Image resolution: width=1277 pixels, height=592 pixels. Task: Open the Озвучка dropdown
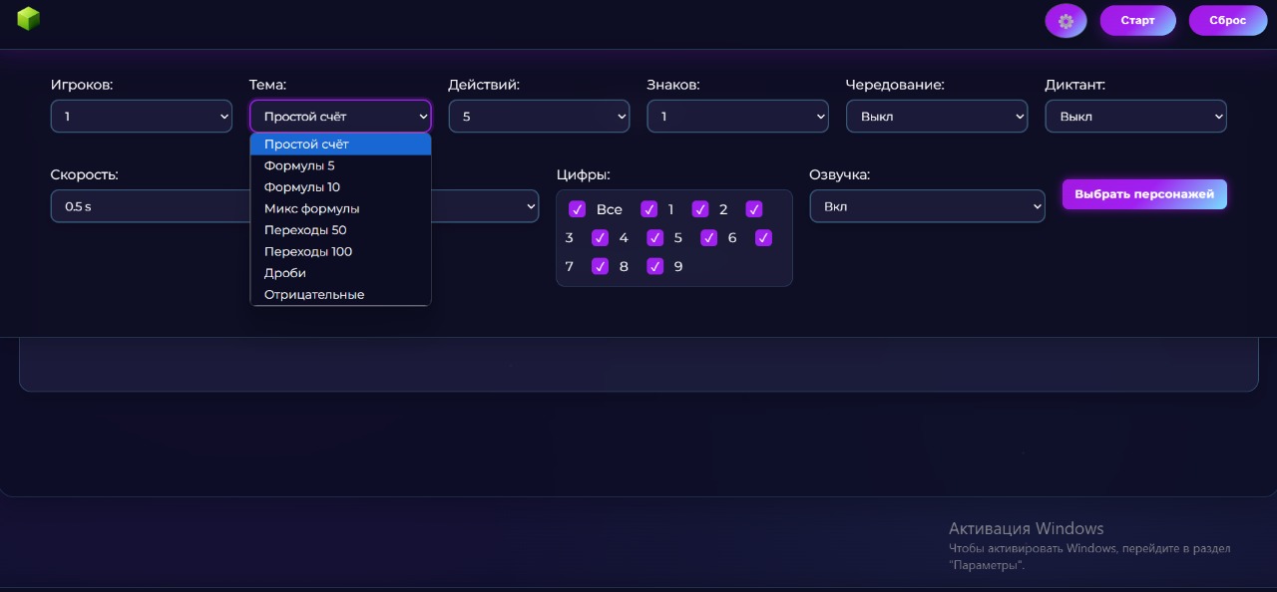[x=927, y=207]
